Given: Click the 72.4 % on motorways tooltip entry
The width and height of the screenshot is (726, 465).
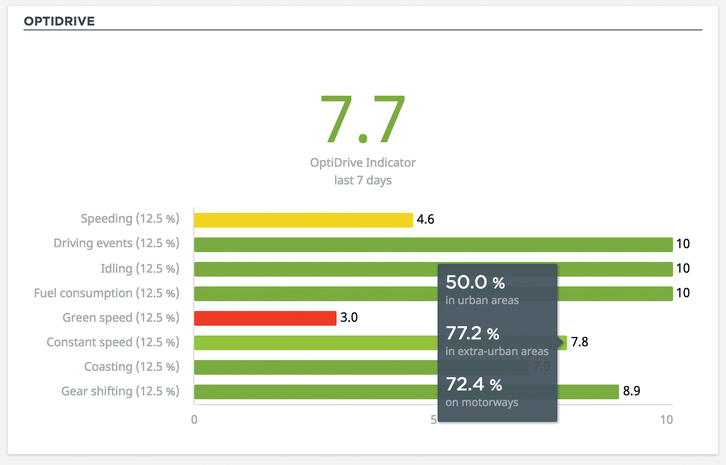Looking at the screenshot, I should [482, 391].
